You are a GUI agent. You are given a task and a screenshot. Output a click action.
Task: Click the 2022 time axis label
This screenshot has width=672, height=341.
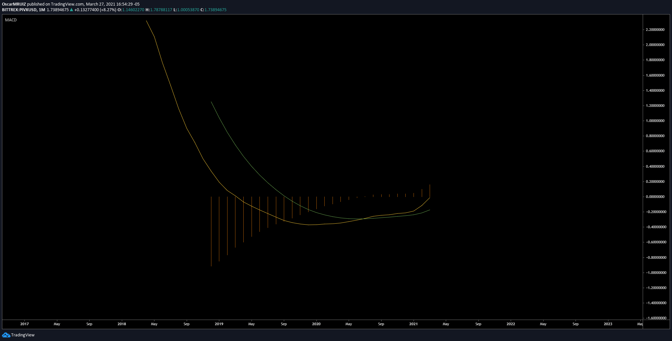pos(511,324)
